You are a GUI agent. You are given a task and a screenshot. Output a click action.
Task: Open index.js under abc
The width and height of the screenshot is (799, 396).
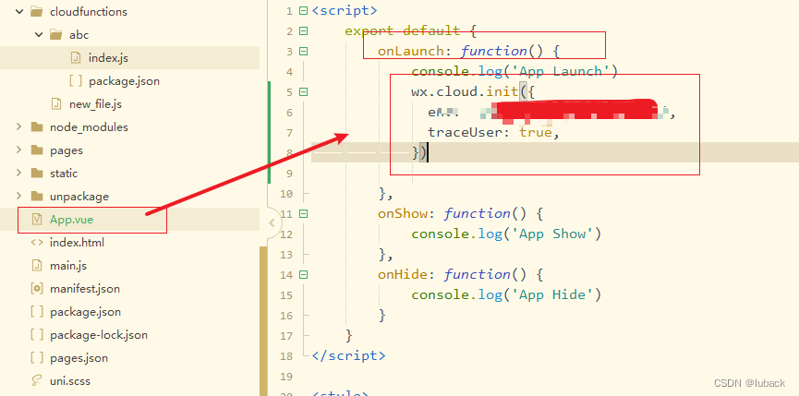click(x=108, y=58)
